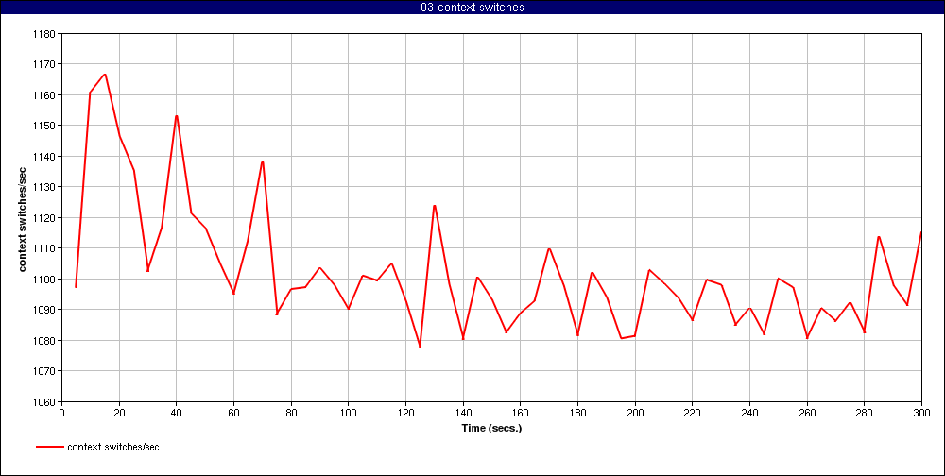Click the 1170 y-axis tick label
This screenshot has height=476, width=945.
pyautogui.click(x=45, y=64)
